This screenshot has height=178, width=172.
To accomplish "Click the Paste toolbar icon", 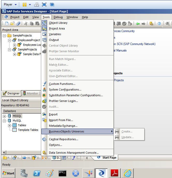I will click(37, 24).
